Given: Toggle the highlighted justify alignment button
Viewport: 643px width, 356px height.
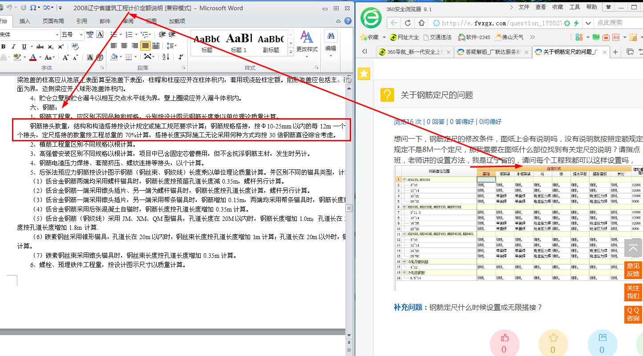Looking at the screenshot, I should pos(145,46).
